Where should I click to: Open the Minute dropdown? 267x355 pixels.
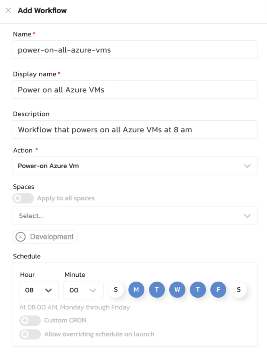point(83,290)
